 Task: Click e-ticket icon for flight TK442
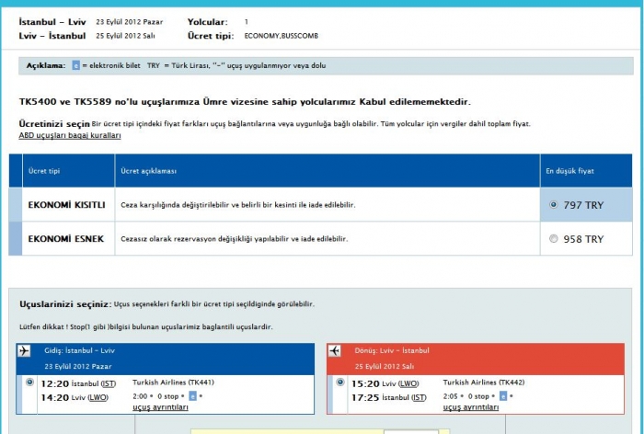[502, 395]
